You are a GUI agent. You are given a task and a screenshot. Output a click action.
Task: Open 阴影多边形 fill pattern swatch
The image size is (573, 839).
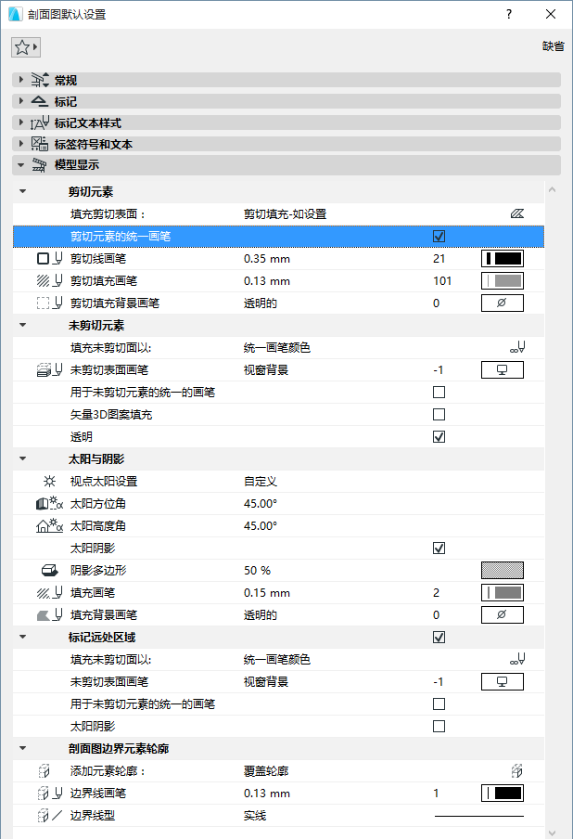tap(503, 571)
